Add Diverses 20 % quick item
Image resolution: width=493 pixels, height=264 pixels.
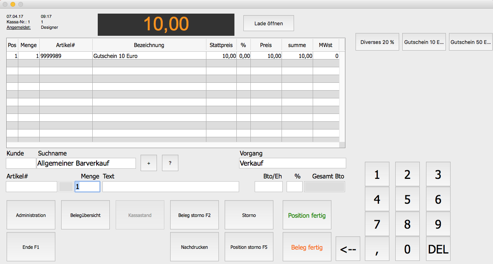click(x=377, y=42)
